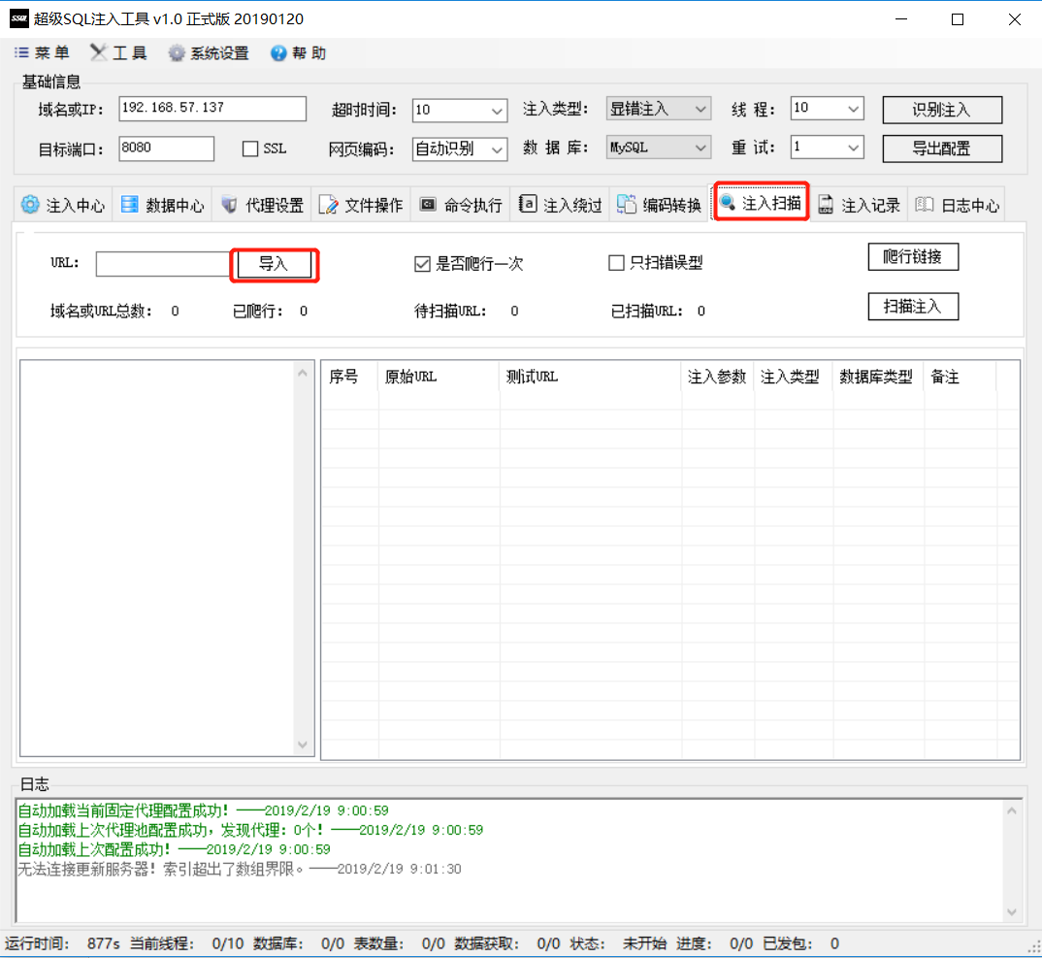Uncheck 是否爬行一次 option
The image size is (1042, 958).
click(422, 264)
